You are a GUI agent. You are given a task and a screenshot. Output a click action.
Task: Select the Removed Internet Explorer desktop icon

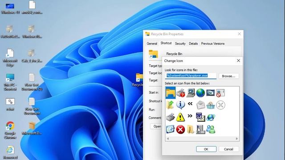pyautogui.click(x=10, y=152)
